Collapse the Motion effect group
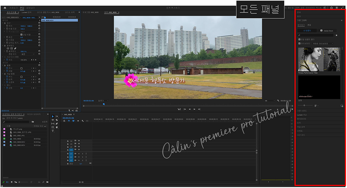347x188 pixels. click(x=3, y=23)
